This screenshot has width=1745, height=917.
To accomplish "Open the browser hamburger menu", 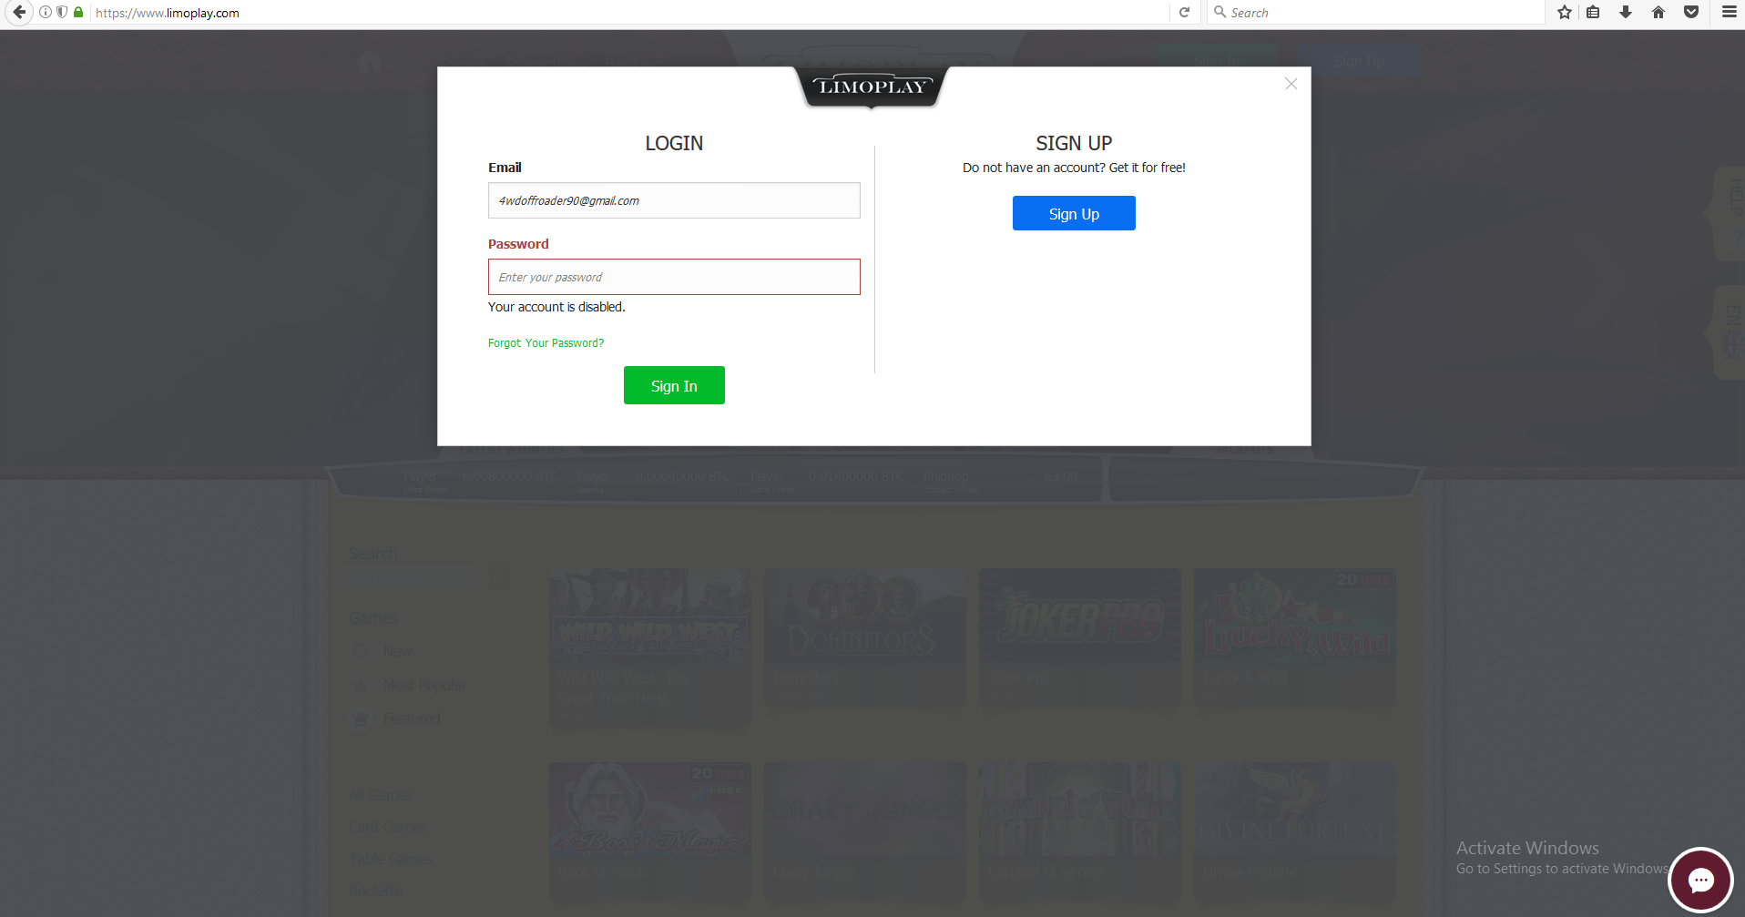I will coord(1729,13).
